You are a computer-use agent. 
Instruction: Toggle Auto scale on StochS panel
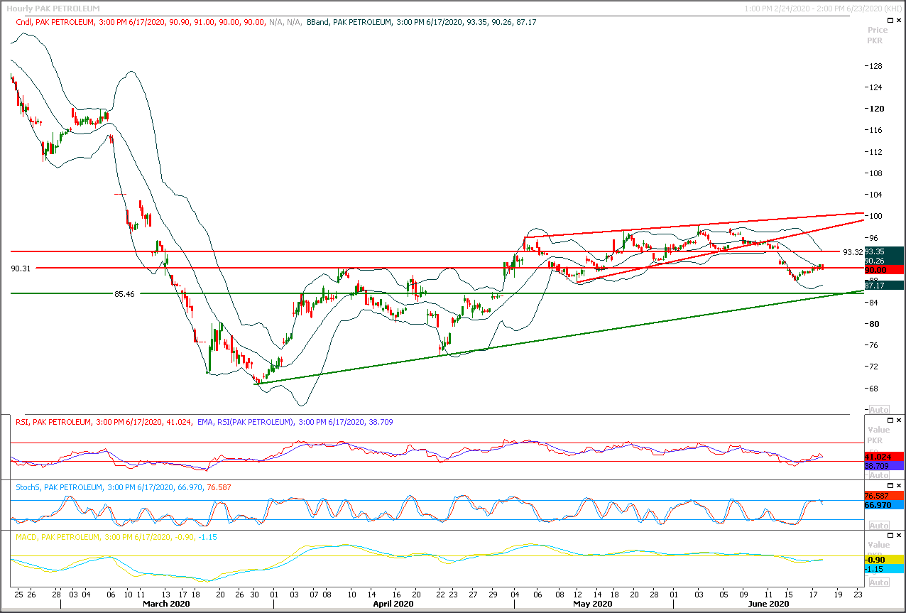point(878,525)
